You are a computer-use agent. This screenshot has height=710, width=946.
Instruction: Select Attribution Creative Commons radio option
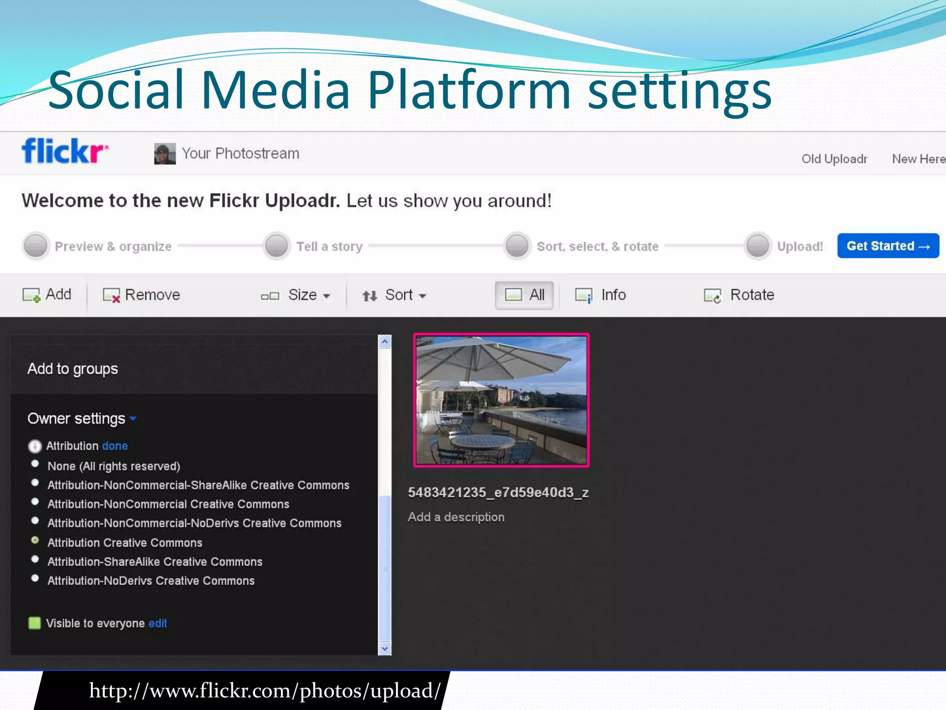[35, 540]
